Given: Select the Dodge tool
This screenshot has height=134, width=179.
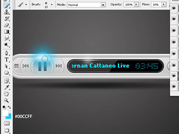Looking at the screenshot, I should point(7,45).
